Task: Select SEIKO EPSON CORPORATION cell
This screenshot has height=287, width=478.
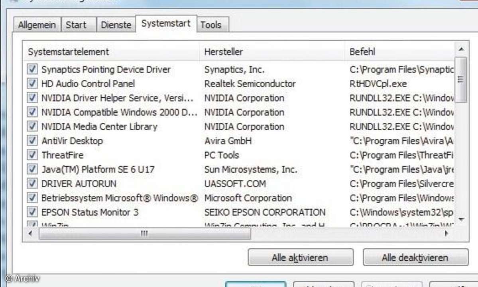Action: tap(265, 212)
